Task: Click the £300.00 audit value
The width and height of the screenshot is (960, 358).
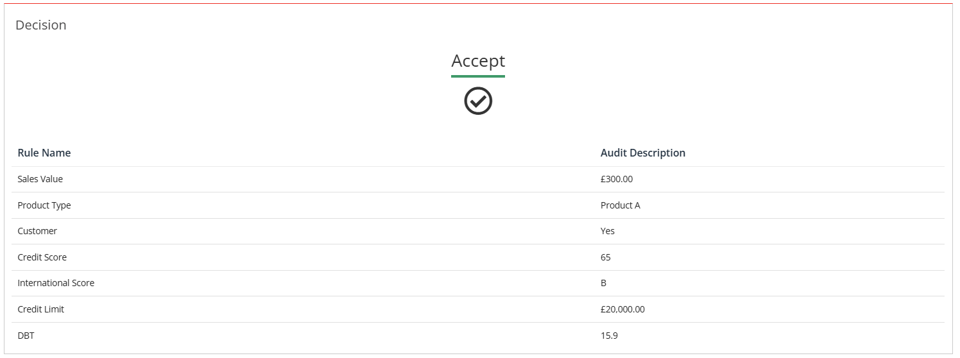Action: click(x=616, y=179)
